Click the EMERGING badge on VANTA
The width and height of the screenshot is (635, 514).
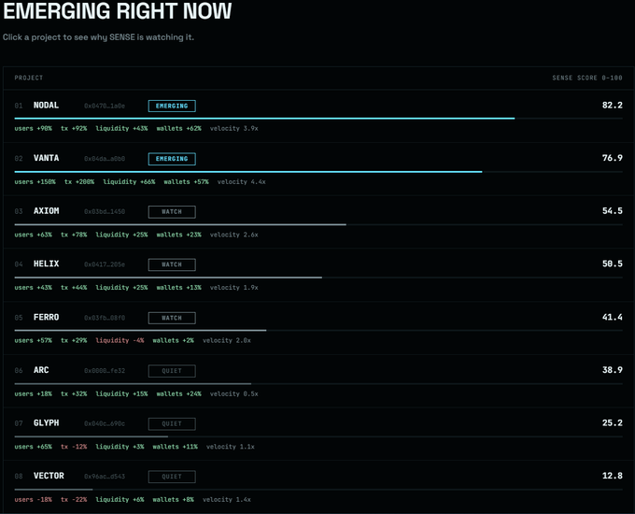tap(172, 159)
